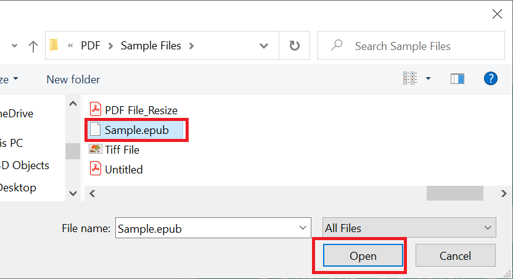Click the PDF breadcrumb in path
The image size is (513, 279).
click(91, 46)
